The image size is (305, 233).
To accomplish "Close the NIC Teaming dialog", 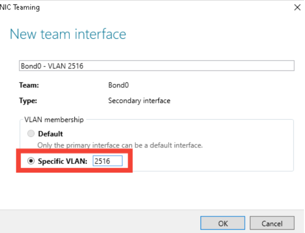I will (x=297, y=8).
